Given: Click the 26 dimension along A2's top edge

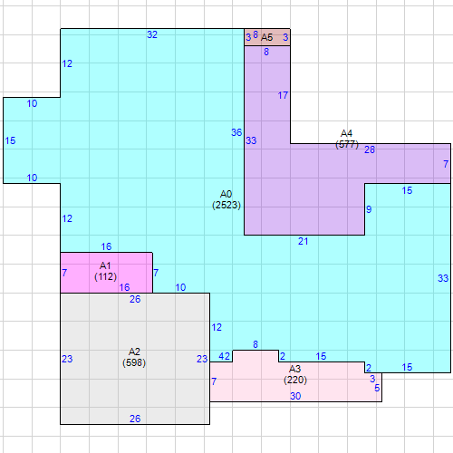Looking at the screenshot, I should (135, 299).
